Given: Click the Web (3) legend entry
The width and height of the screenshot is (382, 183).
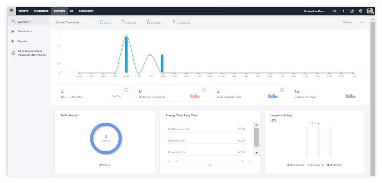Looking at the screenshot, I should point(105,165).
